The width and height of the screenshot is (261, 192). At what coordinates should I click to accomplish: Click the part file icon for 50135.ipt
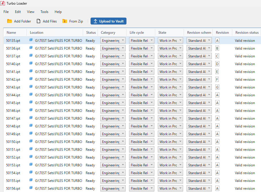tap(31, 40)
